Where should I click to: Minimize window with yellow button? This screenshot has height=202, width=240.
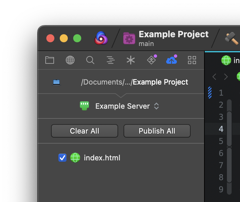point(64,38)
